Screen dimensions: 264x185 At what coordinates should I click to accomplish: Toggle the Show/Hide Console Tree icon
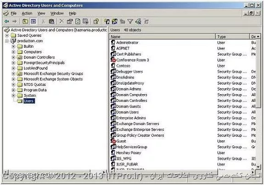point(34,22)
